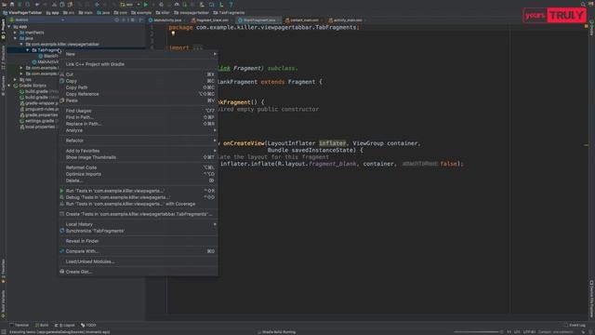Collapse the Gradle Scripts node
The height and width of the screenshot is (335, 595).
tap(9, 86)
